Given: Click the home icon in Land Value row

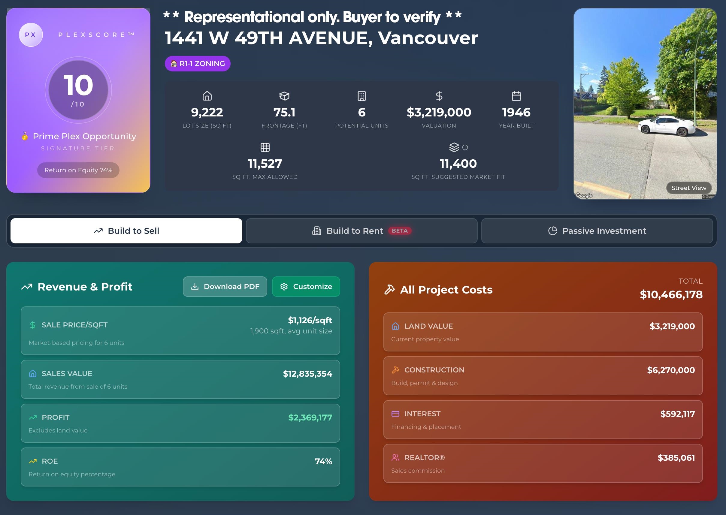Looking at the screenshot, I should pyautogui.click(x=395, y=326).
